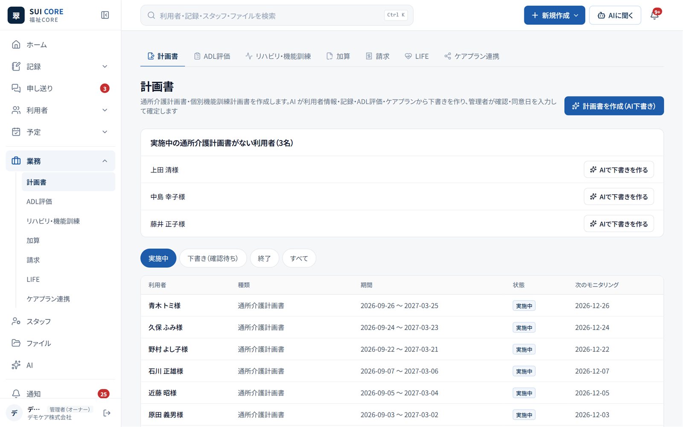The height and width of the screenshot is (427, 683).
Task: Click AIで下書きを作る for 藤井 正子様
Action: [619, 223]
